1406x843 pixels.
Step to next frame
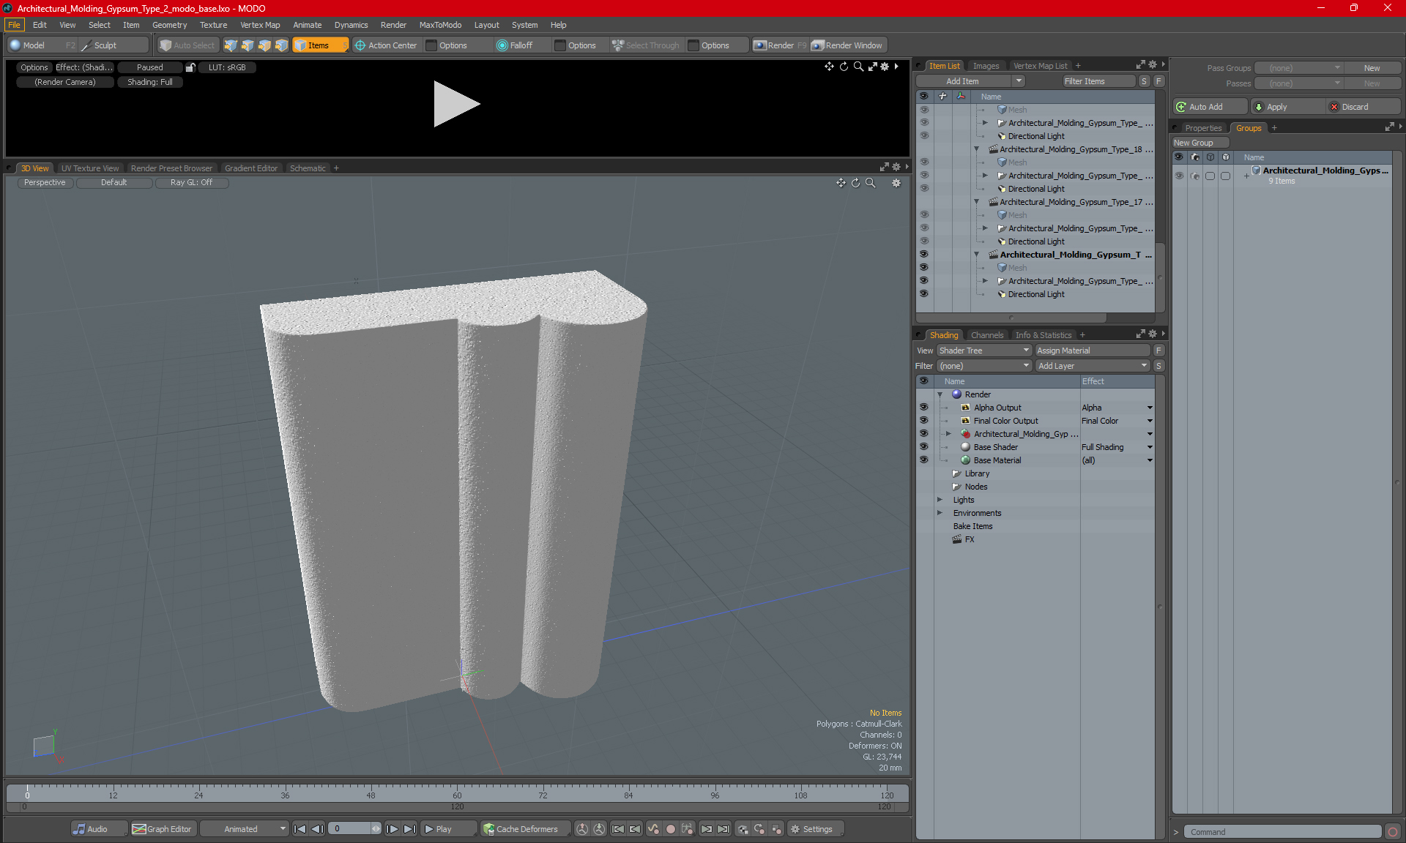pos(393,829)
